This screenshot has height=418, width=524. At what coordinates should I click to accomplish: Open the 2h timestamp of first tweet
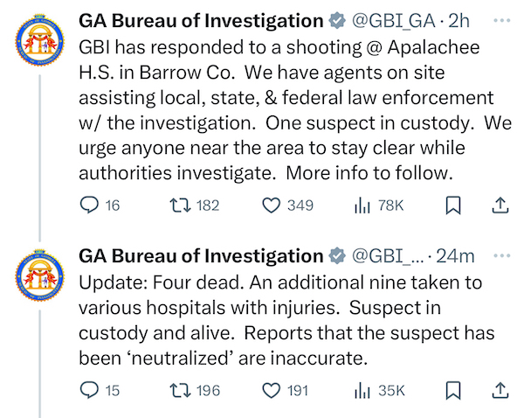(x=458, y=21)
